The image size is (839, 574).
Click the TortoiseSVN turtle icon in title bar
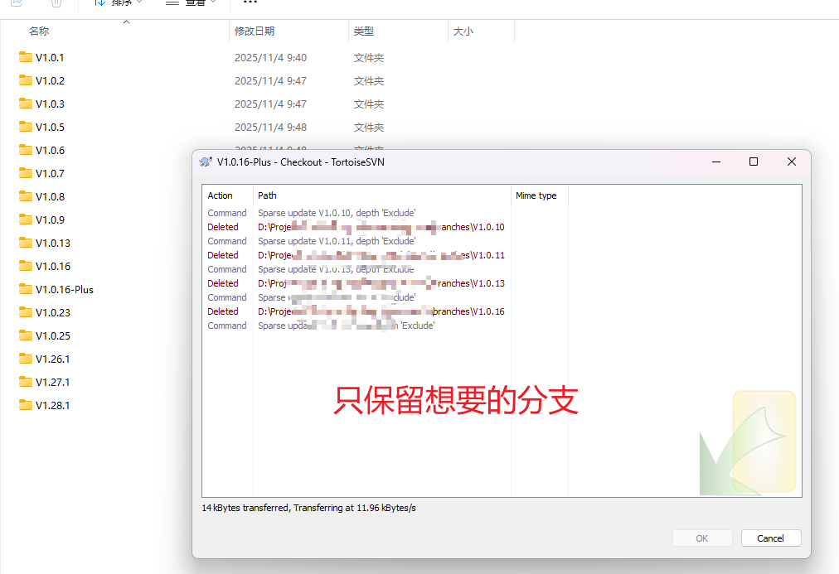coord(206,162)
